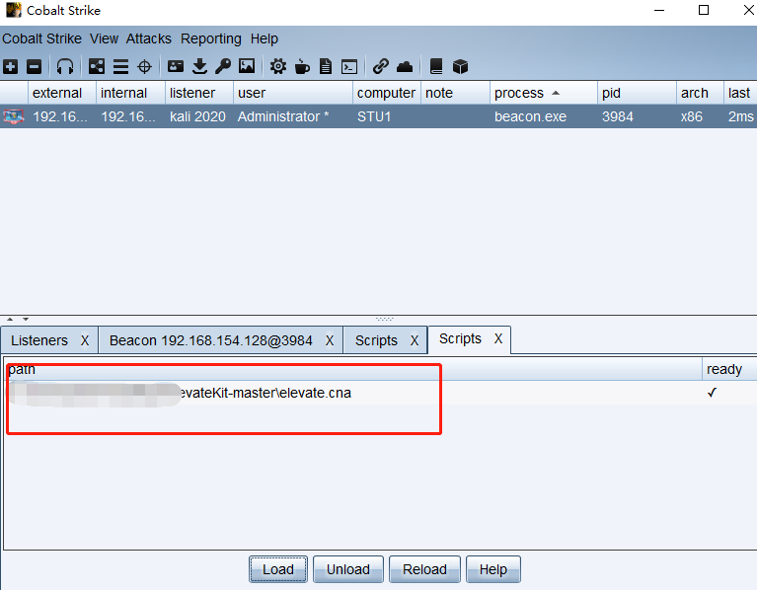This screenshot has height=590, width=757.
Task: Open the Reporting menu
Action: click(211, 38)
